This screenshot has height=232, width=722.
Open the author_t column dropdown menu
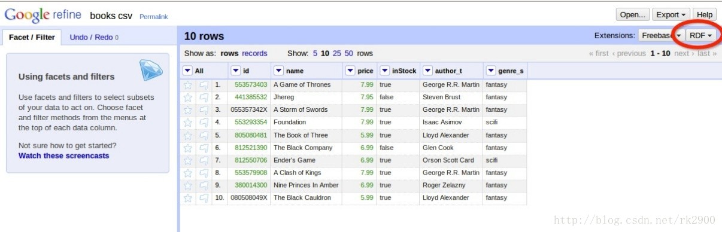tap(427, 71)
